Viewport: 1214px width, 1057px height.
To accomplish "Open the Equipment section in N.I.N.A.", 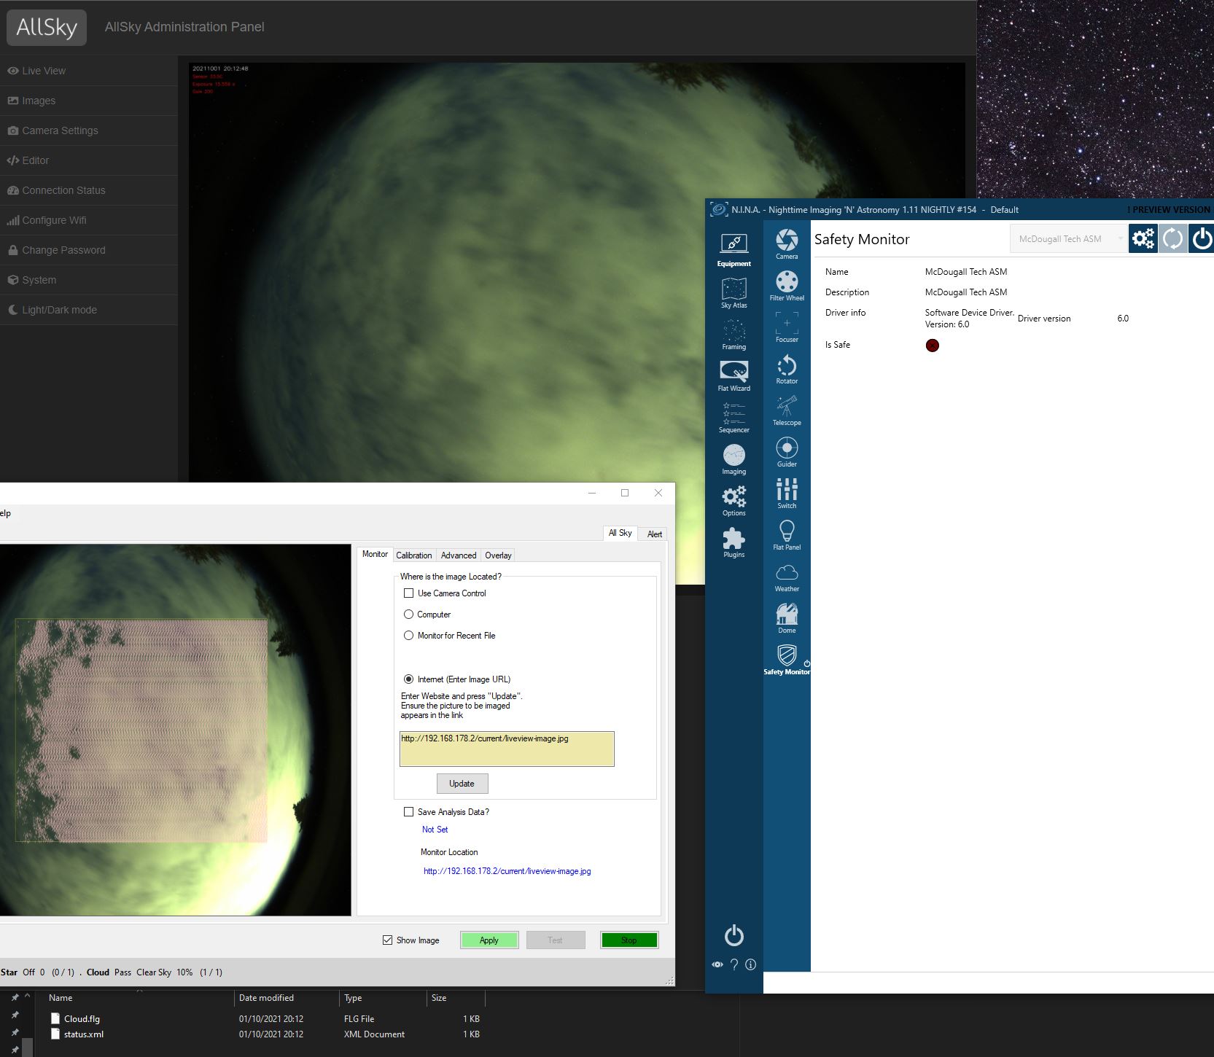I will 734,250.
